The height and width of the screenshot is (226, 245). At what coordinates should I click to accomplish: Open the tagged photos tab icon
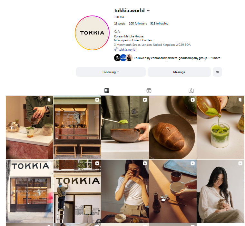(191, 91)
